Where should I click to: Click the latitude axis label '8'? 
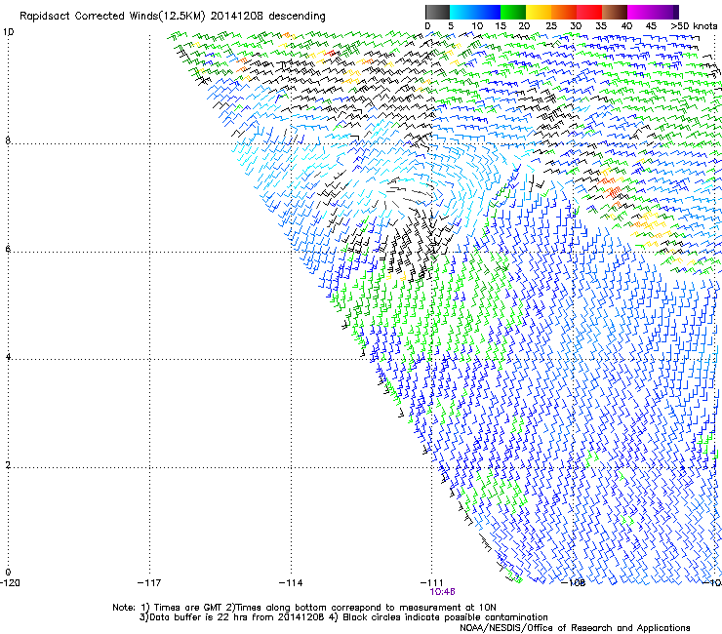pos(8,140)
